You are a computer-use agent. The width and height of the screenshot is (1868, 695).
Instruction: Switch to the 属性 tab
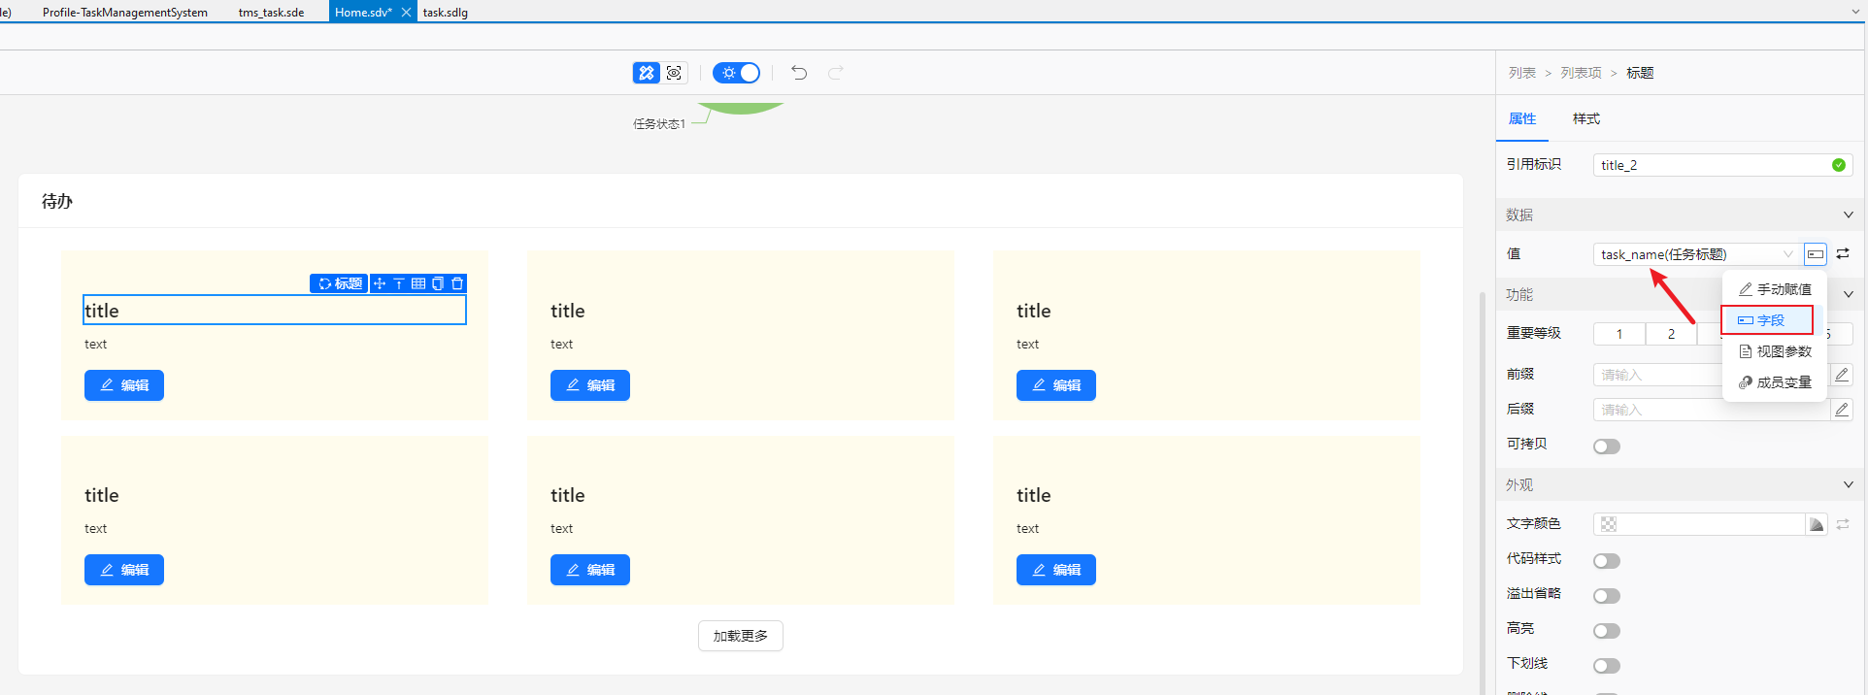click(x=1522, y=118)
